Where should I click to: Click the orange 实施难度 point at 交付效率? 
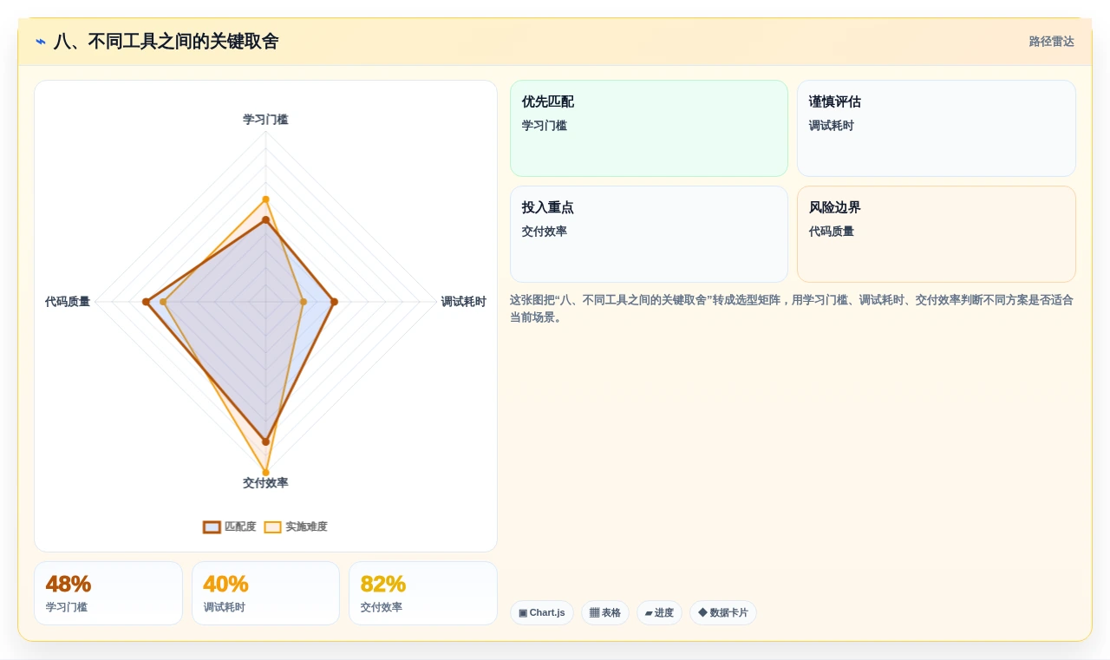265,473
